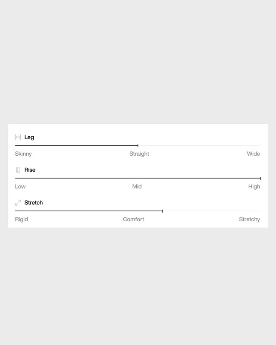Click the Rise rectangle icon
This screenshot has width=276, height=345.
coord(18,170)
